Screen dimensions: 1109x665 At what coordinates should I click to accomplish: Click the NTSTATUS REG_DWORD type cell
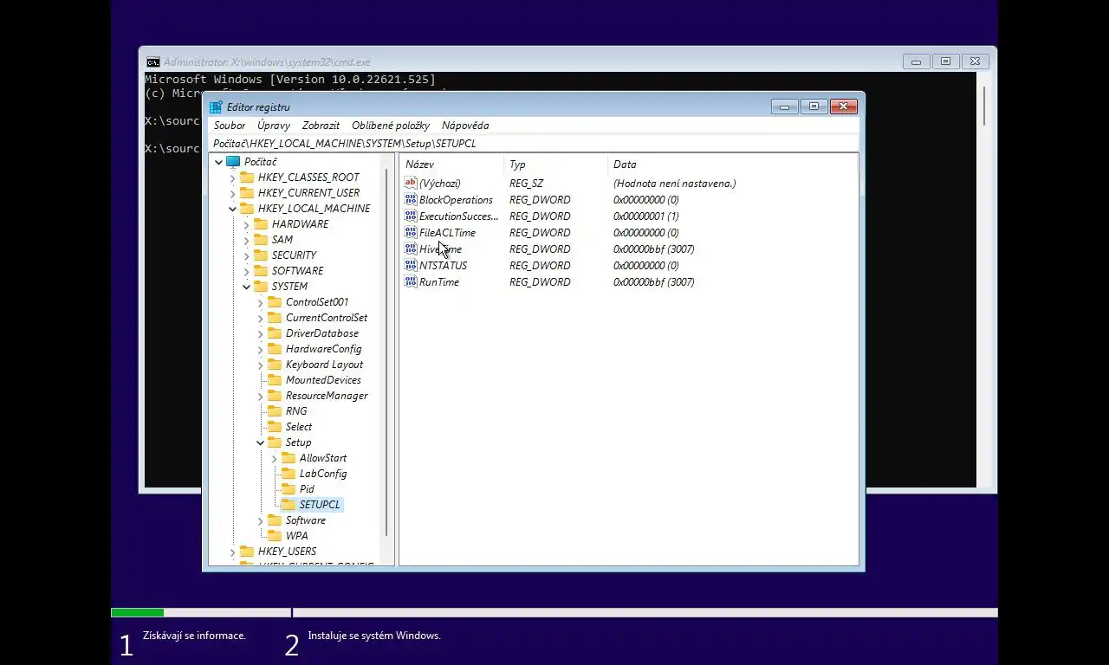540,266
